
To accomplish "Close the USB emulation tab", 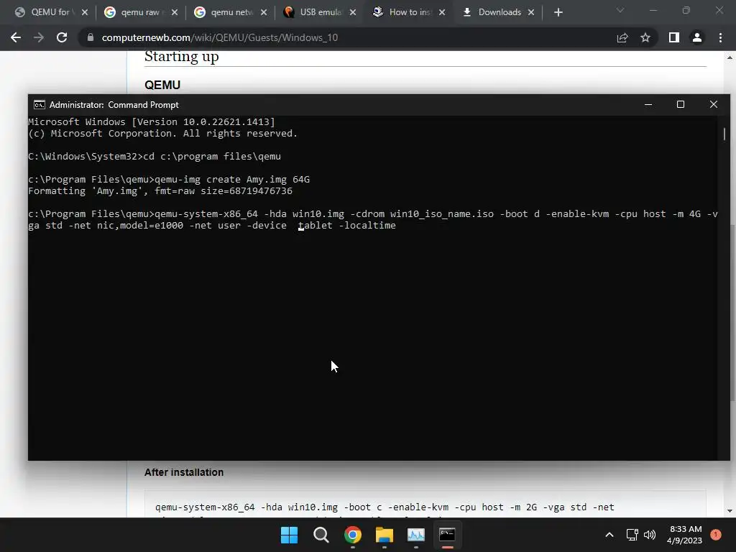I will tap(353, 13).
